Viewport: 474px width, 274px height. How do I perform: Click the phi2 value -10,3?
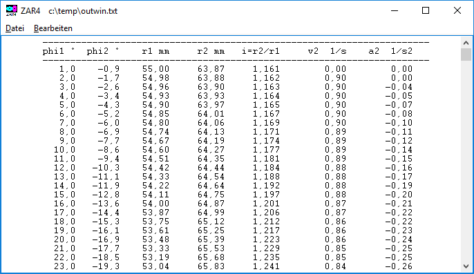coord(106,168)
